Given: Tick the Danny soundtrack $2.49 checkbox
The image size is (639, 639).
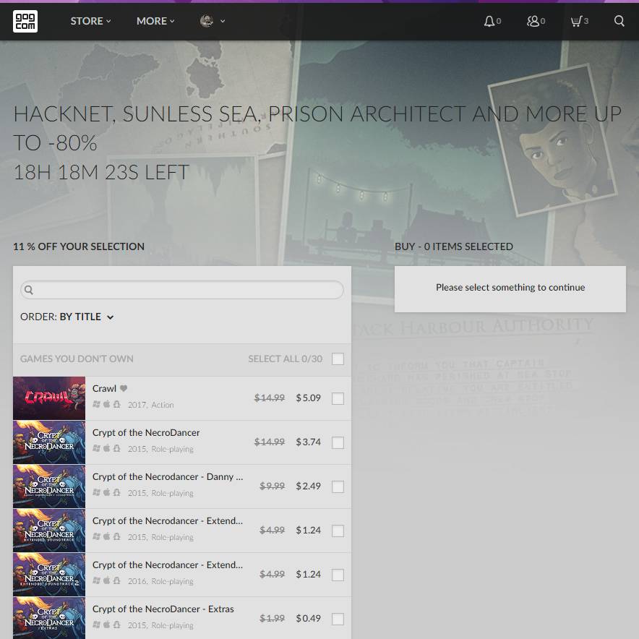Looking at the screenshot, I should pyautogui.click(x=338, y=486).
